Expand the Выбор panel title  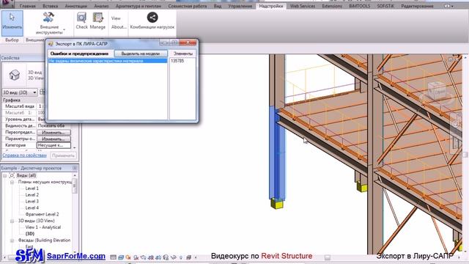coord(12,40)
